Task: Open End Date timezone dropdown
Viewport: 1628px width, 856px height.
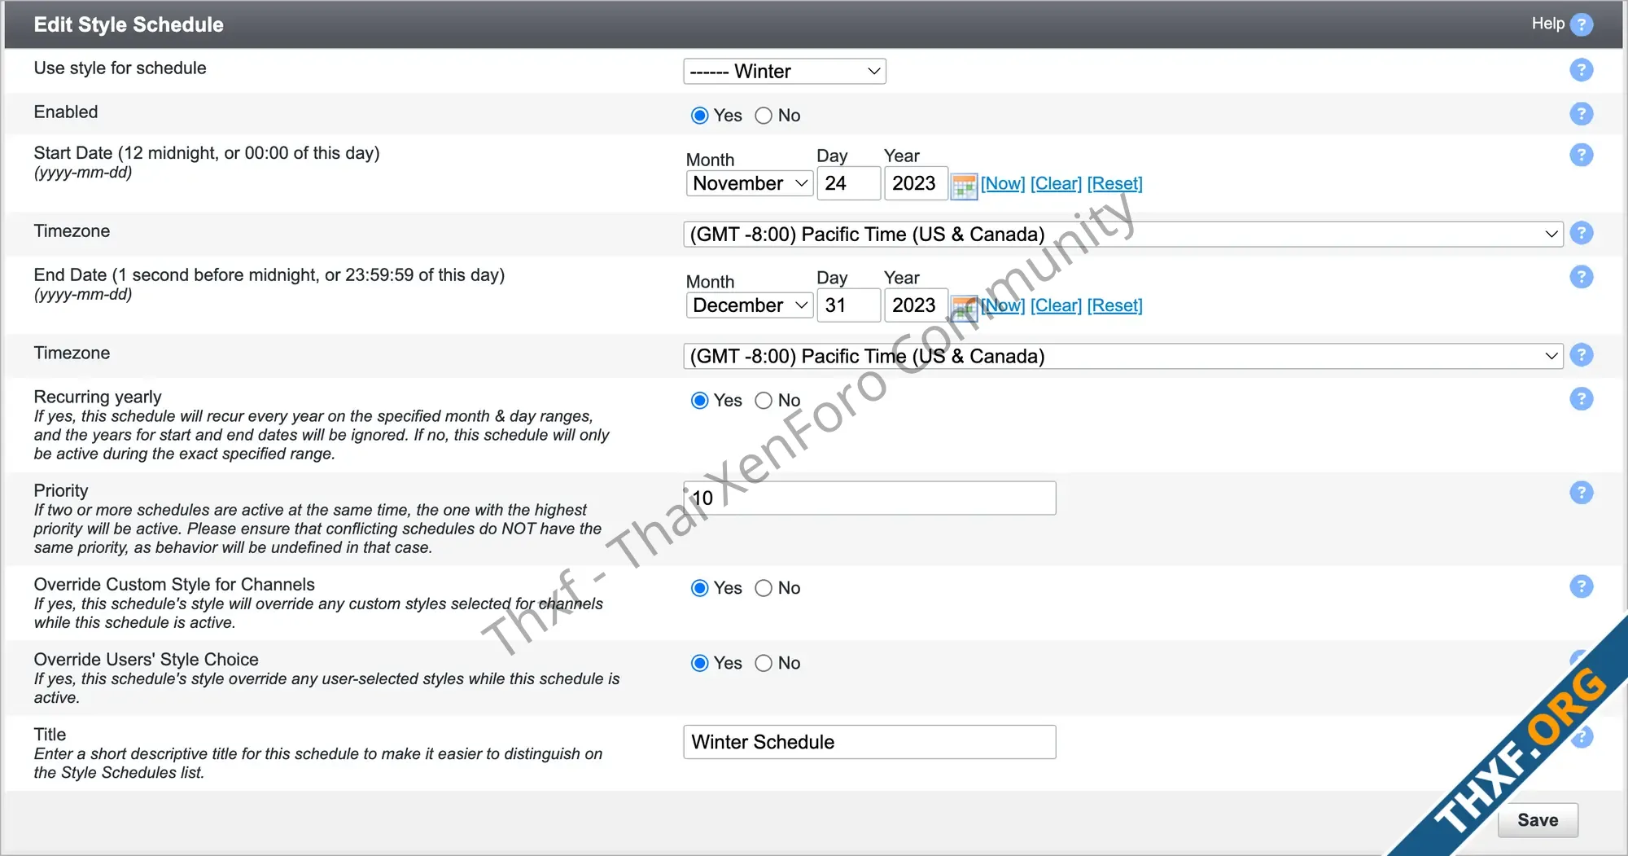Action: (x=1123, y=357)
